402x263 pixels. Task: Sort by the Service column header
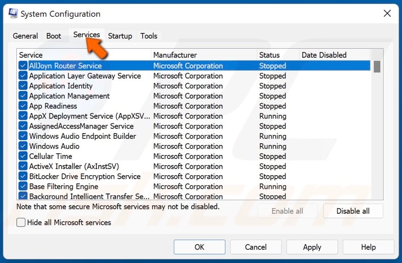tap(84, 55)
